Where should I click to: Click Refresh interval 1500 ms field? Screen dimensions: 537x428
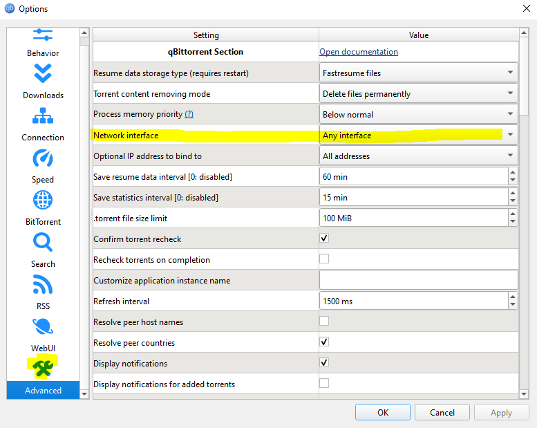(x=414, y=301)
